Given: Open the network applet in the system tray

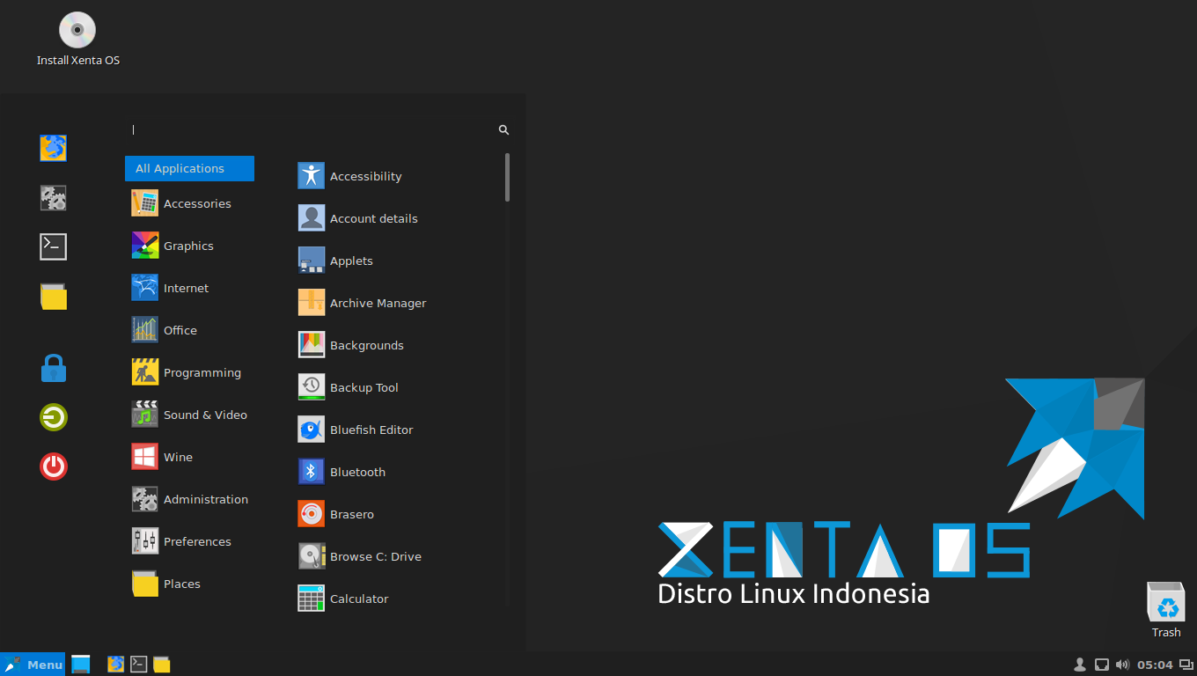Looking at the screenshot, I should click(x=1101, y=665).
